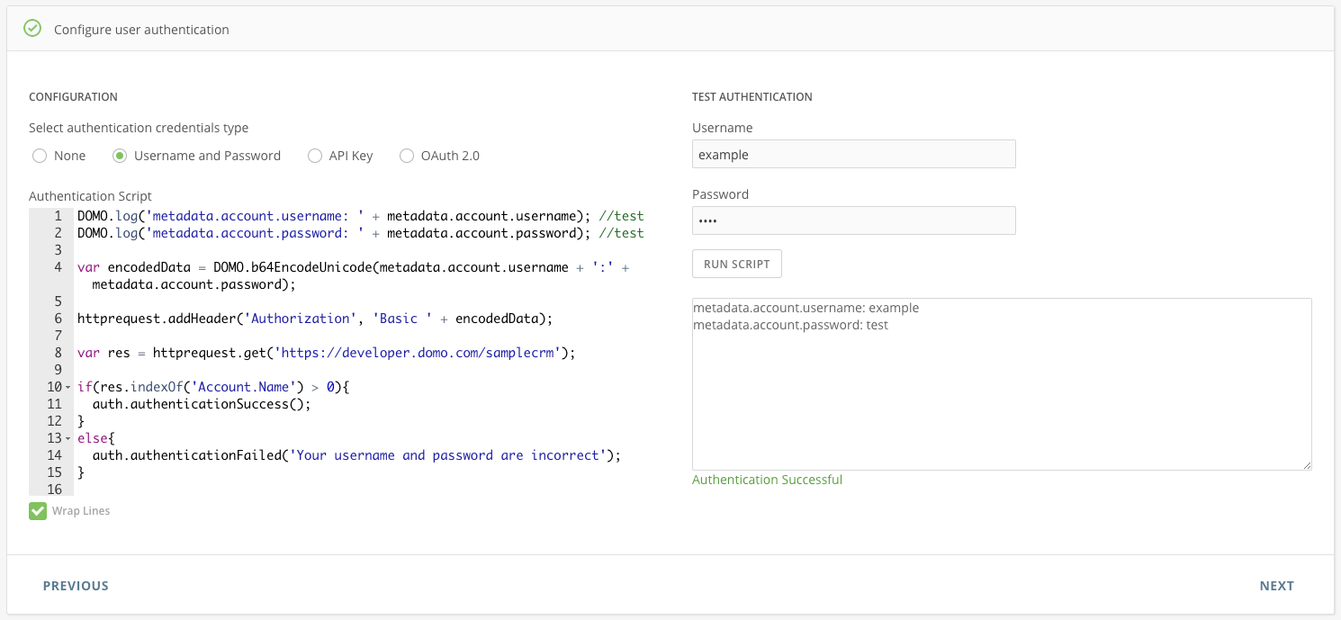Click the authenticationFailed error message string
Image resolution: width=1341 pixels, height=620 pixels.
click(447, 455)
